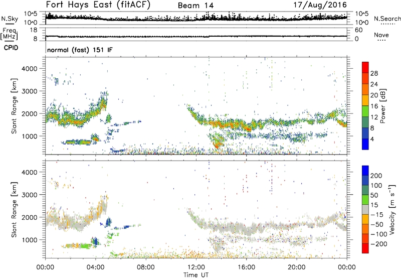Pick the bright blue bottom Power colorbar segment
Viewport: 401px width, 278px height.
[x=365, y=144]
